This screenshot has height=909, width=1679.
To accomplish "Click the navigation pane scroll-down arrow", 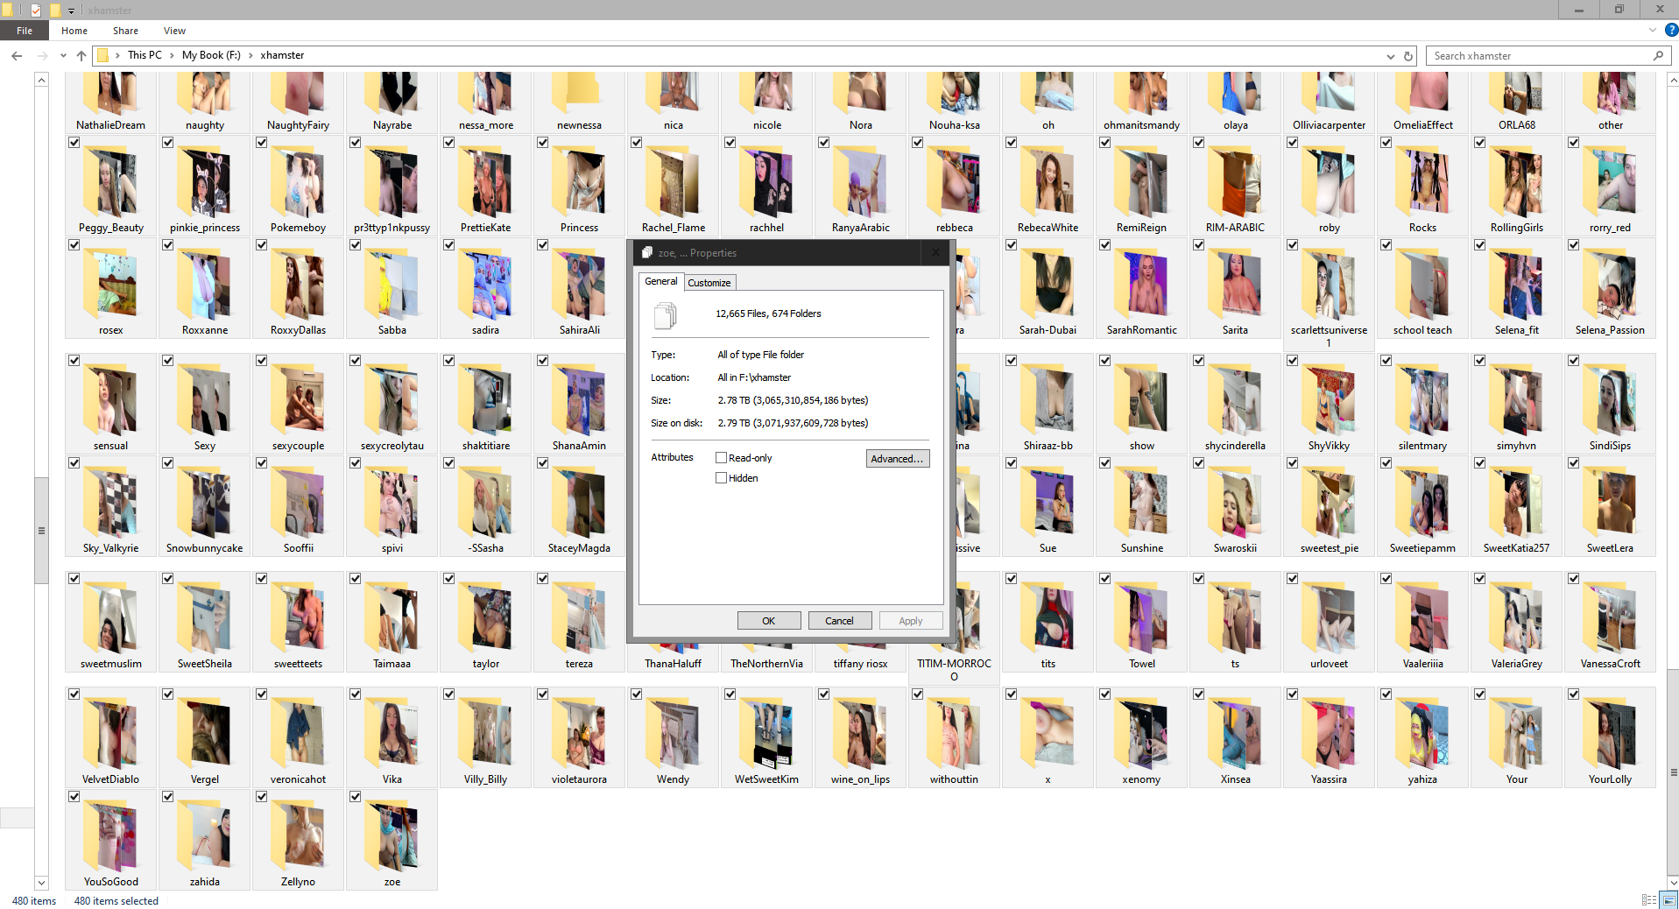I will coord(41,882).
